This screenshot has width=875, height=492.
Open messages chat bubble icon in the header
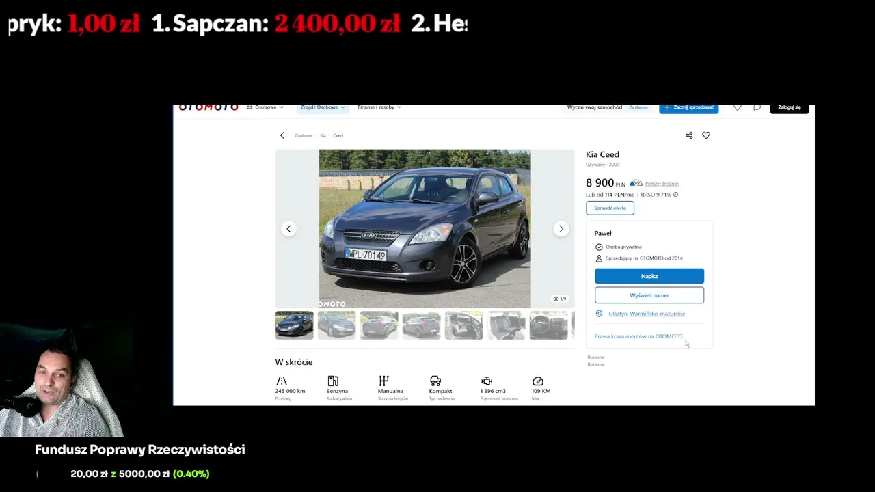(x=757, y=107)
